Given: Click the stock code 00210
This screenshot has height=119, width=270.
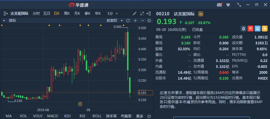Looking at the screenshot, I should click(163, 14).
